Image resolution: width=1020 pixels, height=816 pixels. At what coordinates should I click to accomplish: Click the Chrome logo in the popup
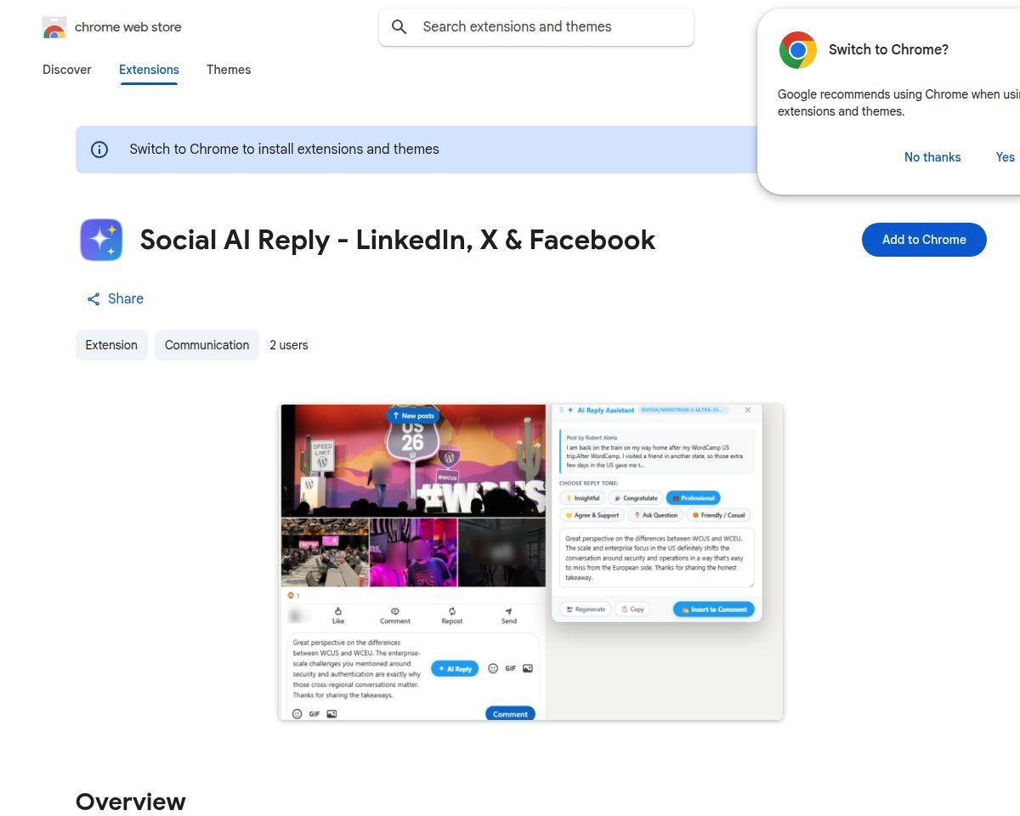pos(797,50)
